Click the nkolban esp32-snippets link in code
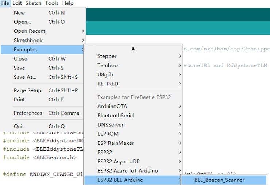Viewport: 270px width, 185px height. click(x=227, y=49)
